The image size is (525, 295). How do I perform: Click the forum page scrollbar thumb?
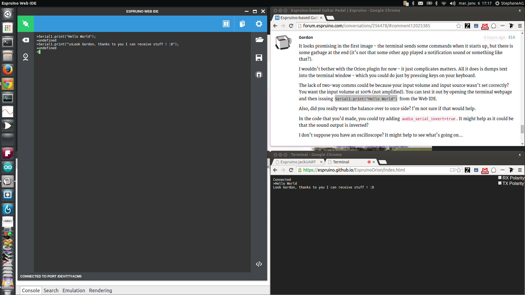click(x=522, y=129)
